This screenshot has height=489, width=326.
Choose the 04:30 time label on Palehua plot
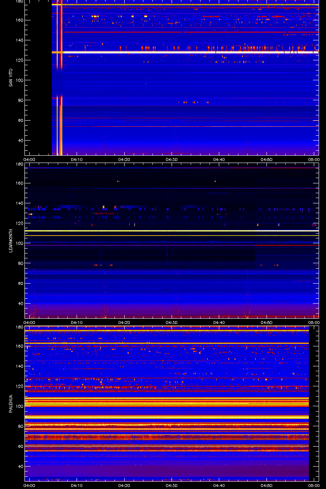click(172, 485)
